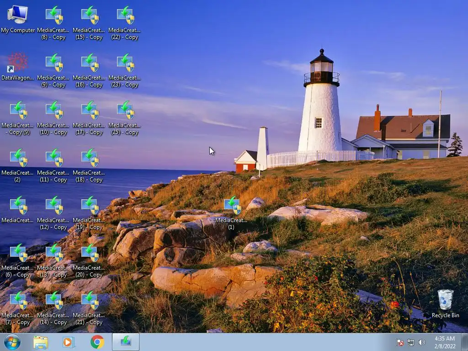Select MediaCreat... (17) - Copy icon
The height and width of the screenshot is (351, 468).
(89, 117)
